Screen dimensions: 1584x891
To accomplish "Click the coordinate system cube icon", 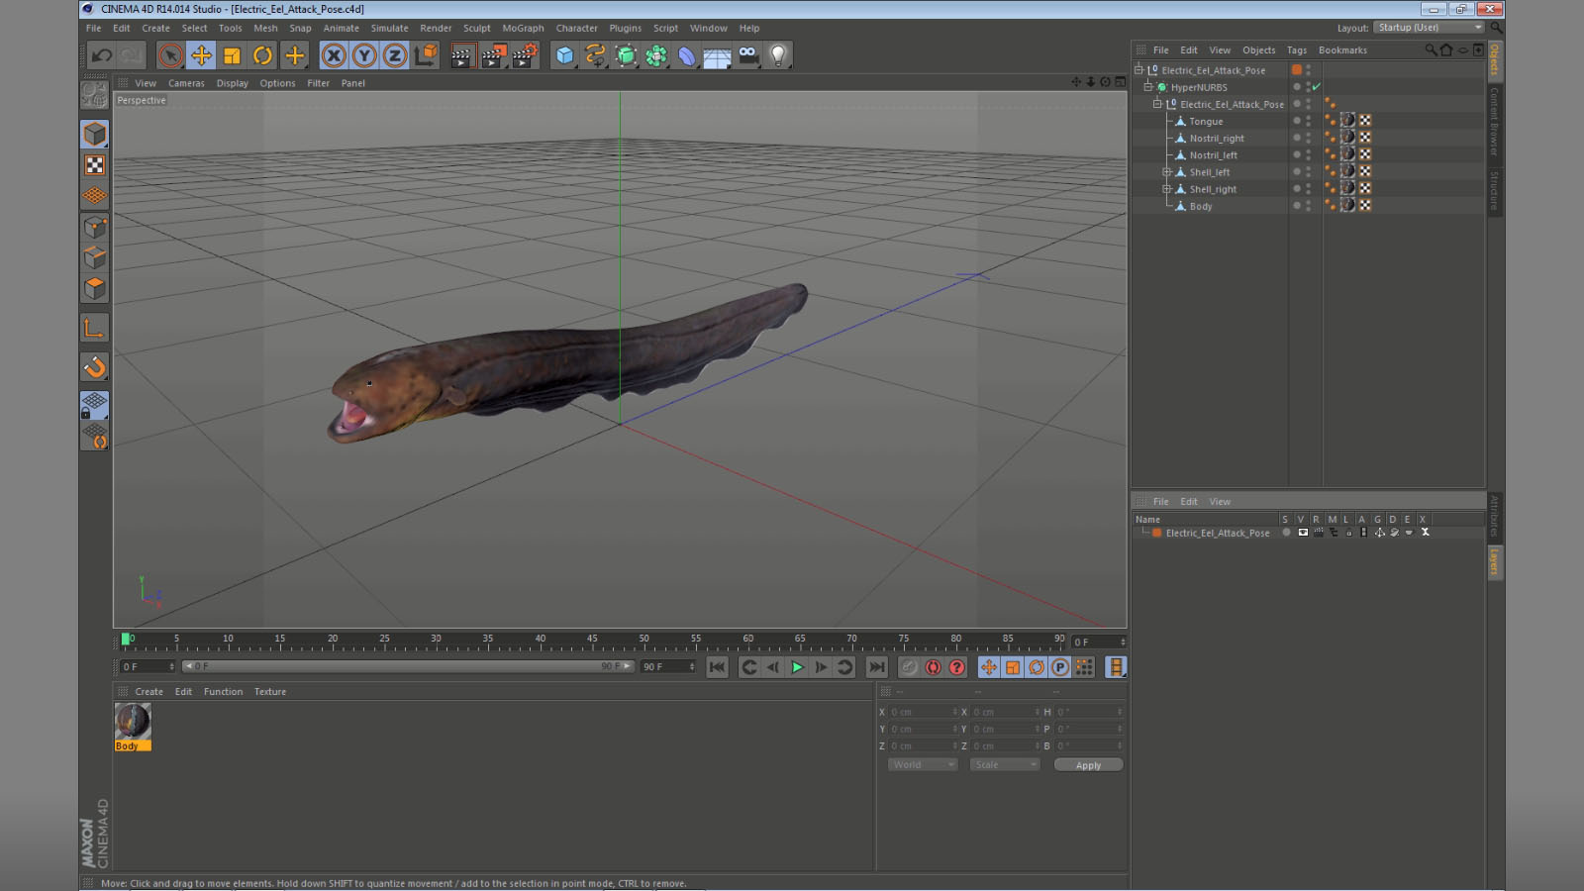I will [426, 55].
